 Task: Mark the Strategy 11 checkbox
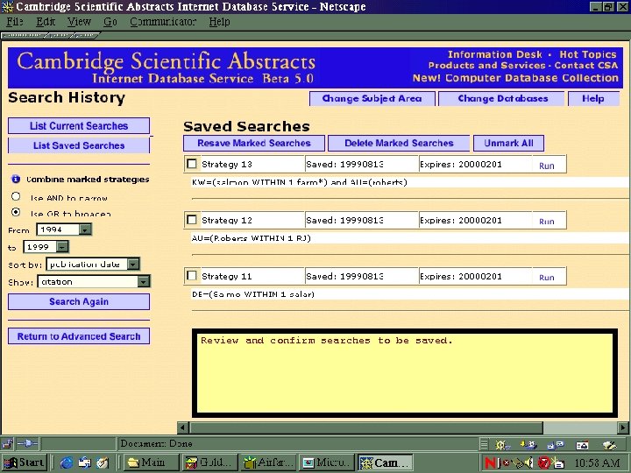coord(192,276)
